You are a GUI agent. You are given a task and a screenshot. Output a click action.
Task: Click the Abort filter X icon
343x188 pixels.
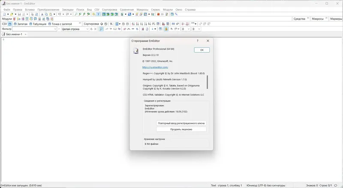pos(95,29)
